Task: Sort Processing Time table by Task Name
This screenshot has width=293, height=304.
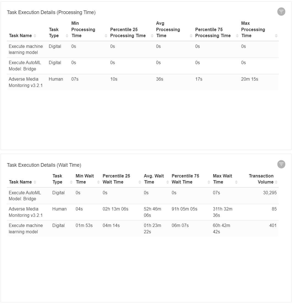Action: click(35, 36)
